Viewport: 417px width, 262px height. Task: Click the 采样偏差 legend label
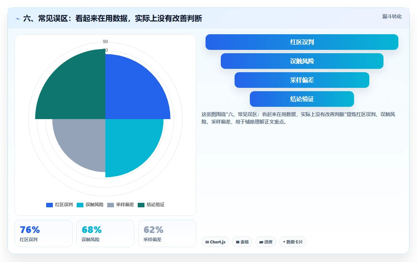(125, 205)
